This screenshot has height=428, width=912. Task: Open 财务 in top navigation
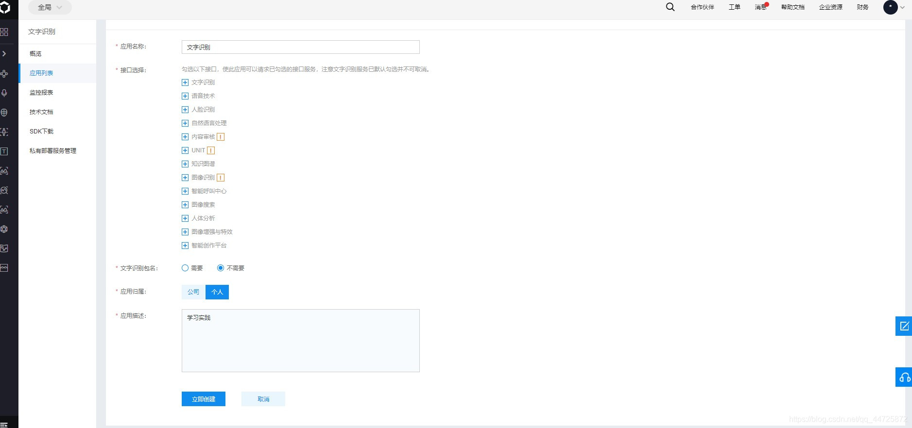click(863, 7)
